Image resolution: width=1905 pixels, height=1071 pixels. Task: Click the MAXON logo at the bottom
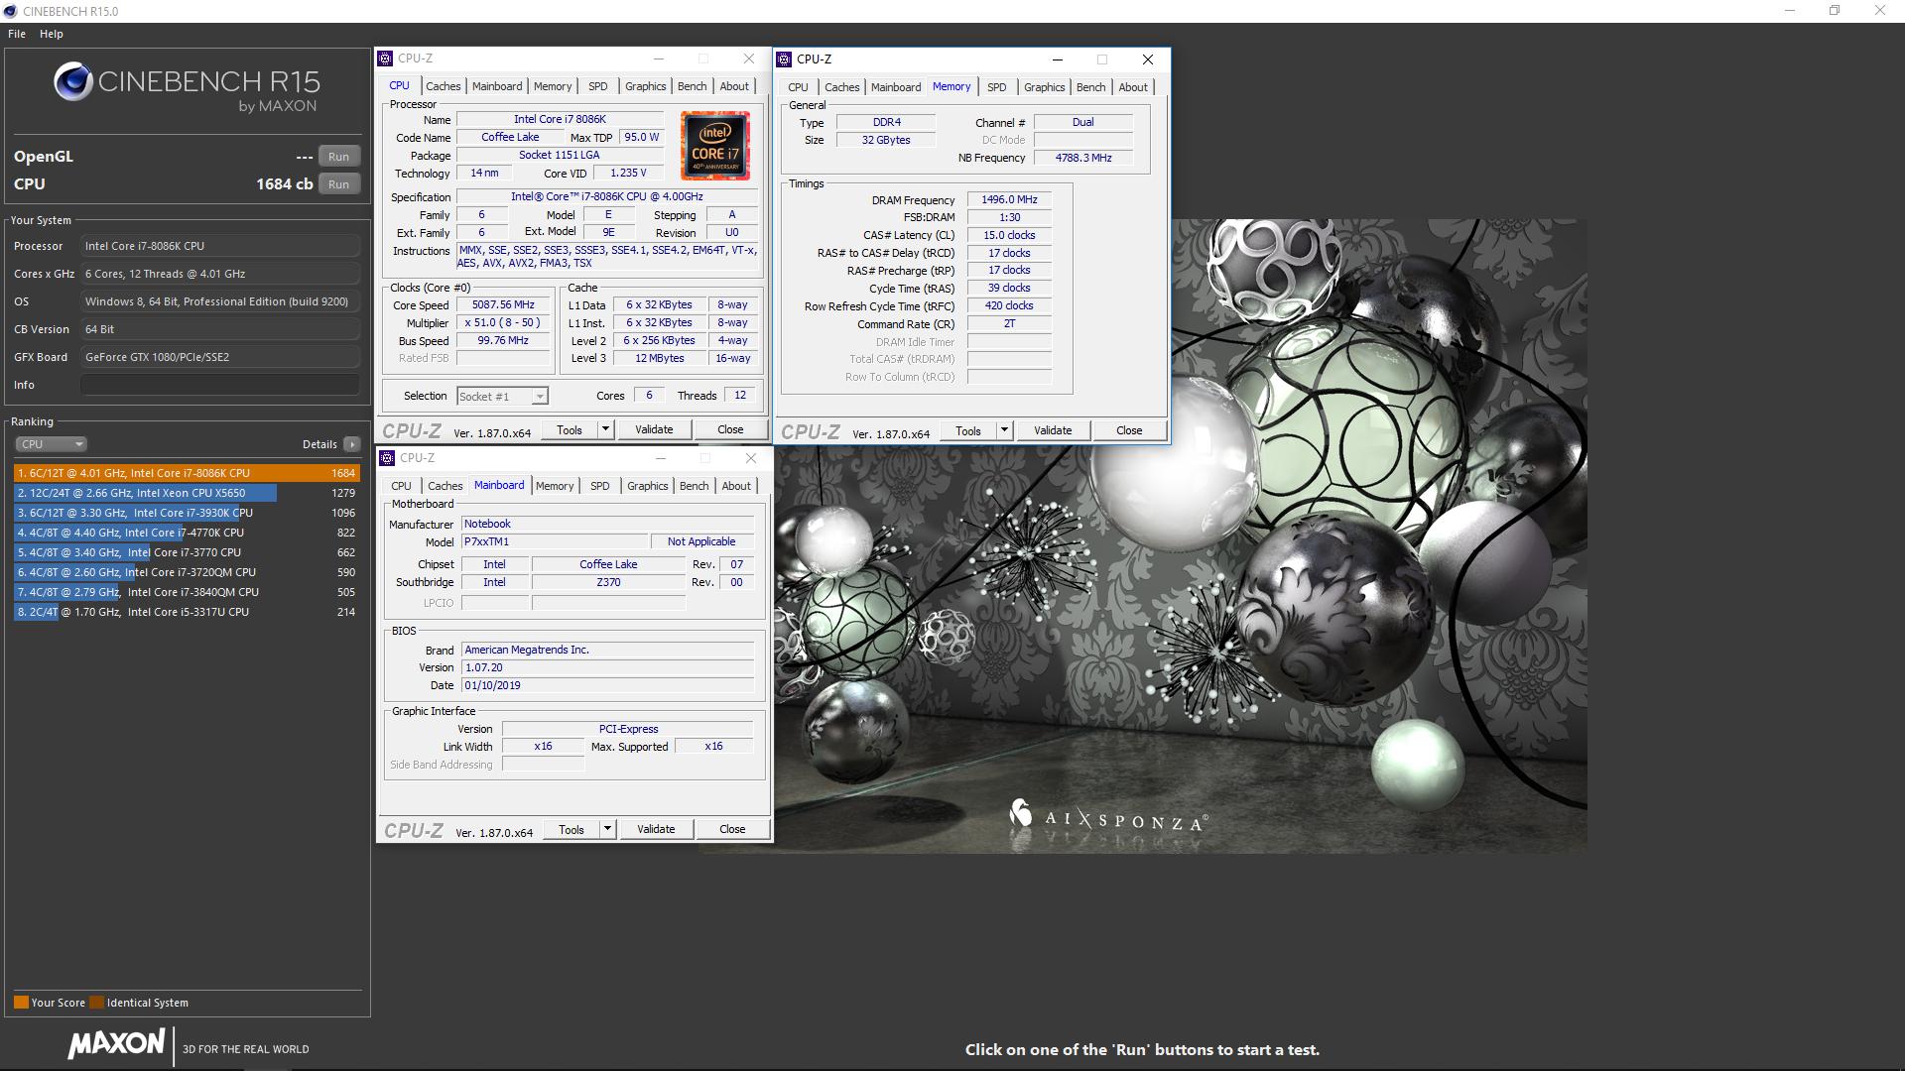116,1044
